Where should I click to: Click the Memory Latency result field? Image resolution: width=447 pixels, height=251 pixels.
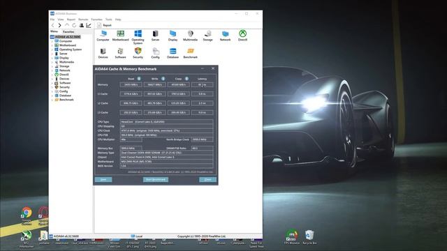click(202, 84)
